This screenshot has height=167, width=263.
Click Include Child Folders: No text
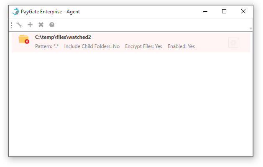[x=92, y=46]
